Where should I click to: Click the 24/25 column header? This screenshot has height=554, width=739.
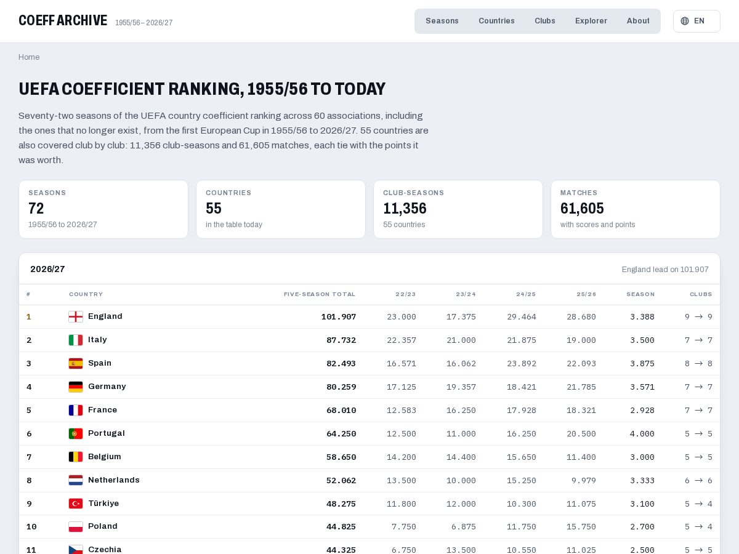[x=526, y=294]
